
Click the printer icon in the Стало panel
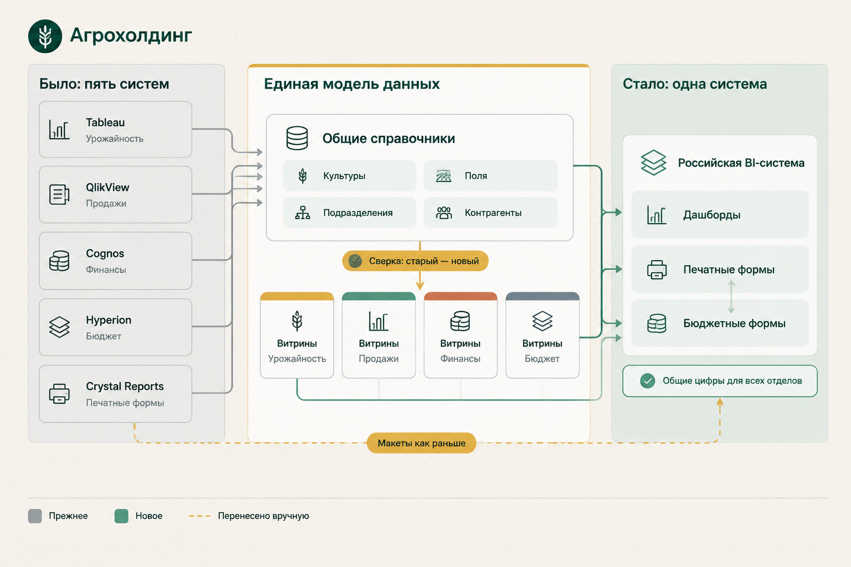coord(657,270)
